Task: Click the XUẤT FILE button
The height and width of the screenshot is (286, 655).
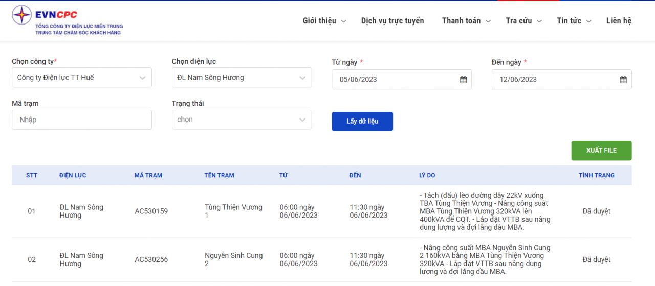Action: coord(601,151)
